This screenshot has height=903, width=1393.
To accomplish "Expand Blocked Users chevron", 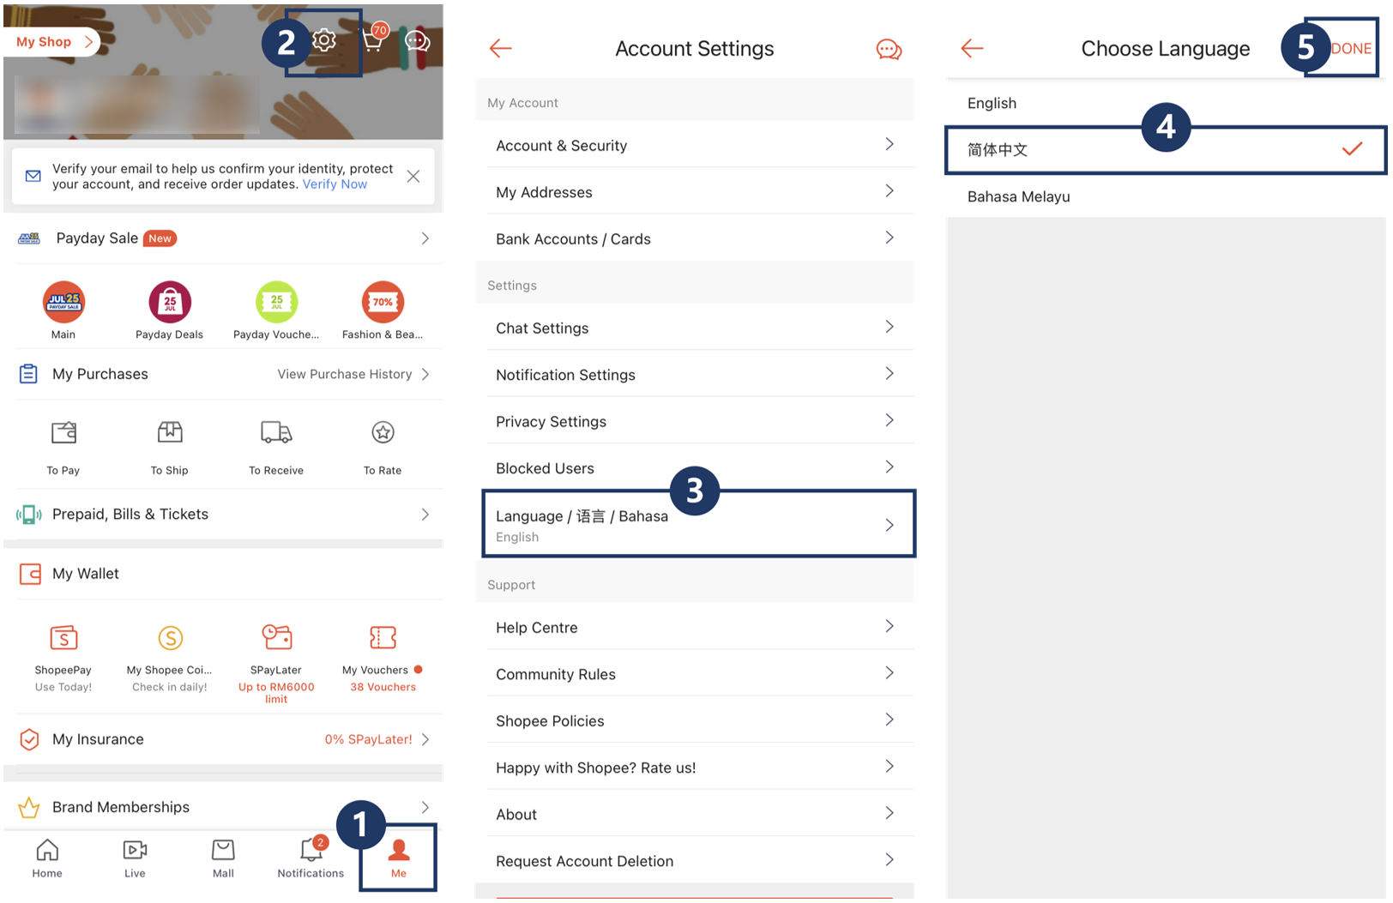I will [889, 467].
